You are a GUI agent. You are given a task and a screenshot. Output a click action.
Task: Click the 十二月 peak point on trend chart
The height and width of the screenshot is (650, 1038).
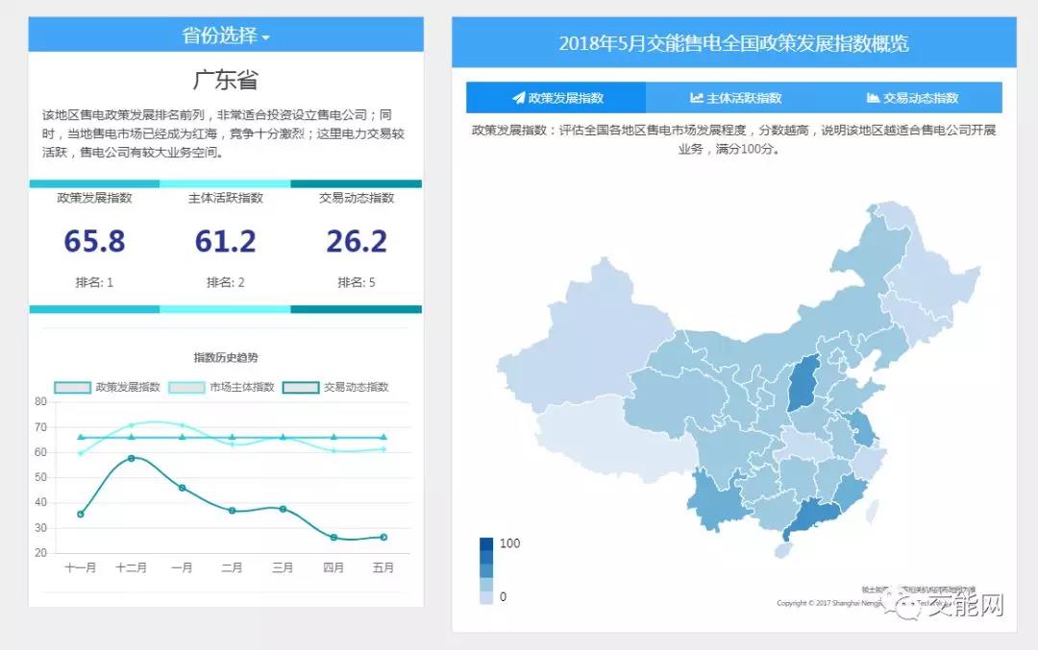click(x=132, y=458)
